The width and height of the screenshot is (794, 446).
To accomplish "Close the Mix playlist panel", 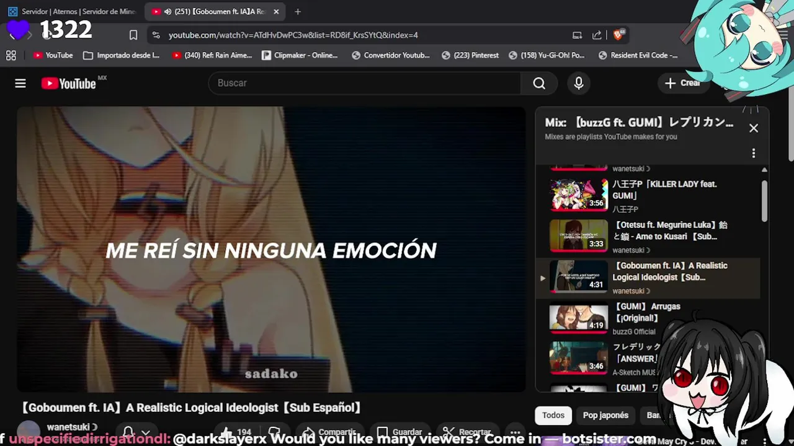I will 754,128.
